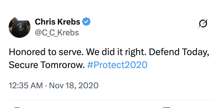Open the #Protect2020 hashtag
Screen dimensions: 214x108
[x=118, y=65]
